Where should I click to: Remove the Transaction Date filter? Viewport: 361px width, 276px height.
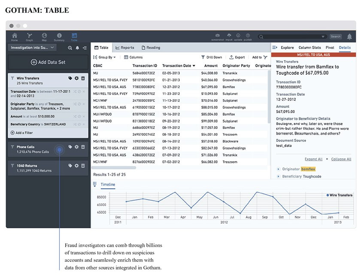pyautogui.click(x=84, y=92)
